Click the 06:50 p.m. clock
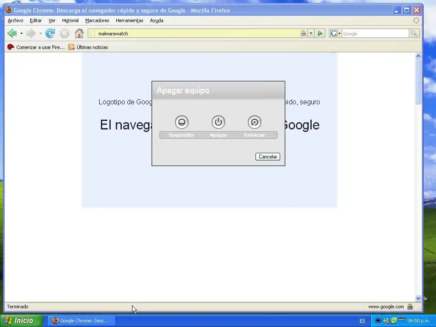The height and width of the screenshot is (327, 436). click(x=419, y=321)
